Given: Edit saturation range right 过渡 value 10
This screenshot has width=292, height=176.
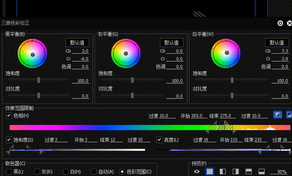Looking at the screenshot, I should coord(144,140).
